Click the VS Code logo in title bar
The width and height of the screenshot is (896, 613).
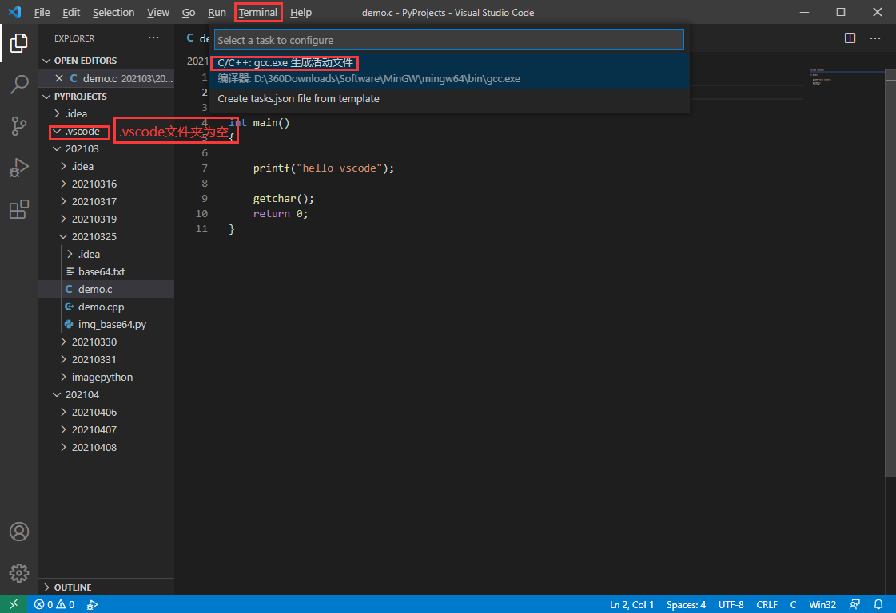point(14,12)
